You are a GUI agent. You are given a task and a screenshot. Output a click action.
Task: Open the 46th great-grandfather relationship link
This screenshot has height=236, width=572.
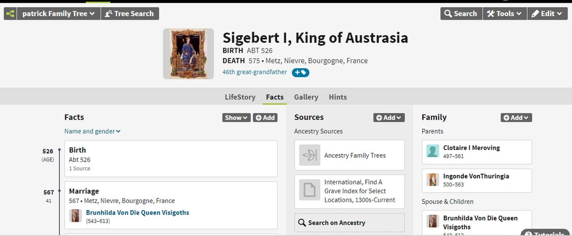254,72
